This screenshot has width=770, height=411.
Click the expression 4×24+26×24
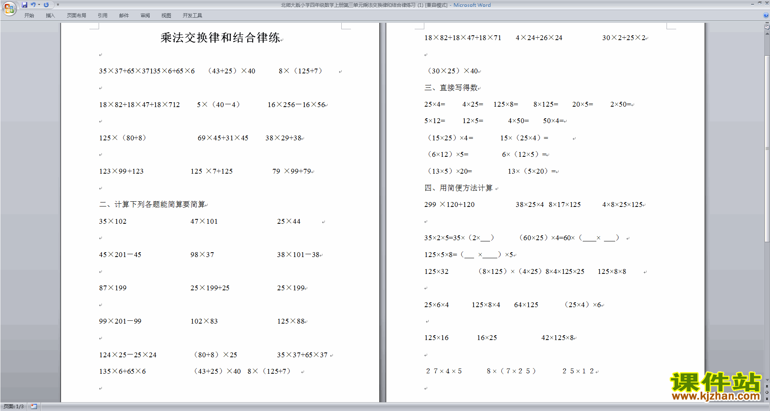tap(539, 38)
